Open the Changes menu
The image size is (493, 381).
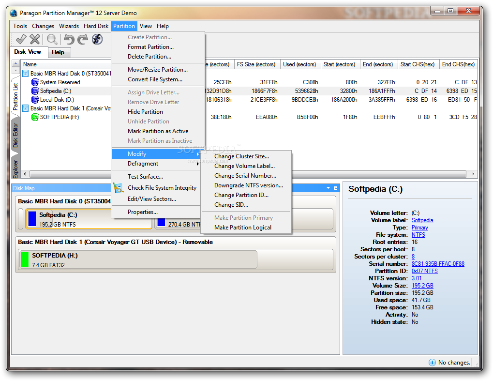(43, 26)
